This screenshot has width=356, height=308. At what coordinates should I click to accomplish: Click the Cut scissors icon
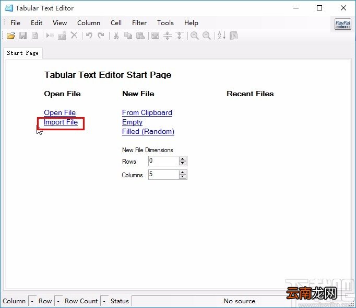(x=116, y=36)
